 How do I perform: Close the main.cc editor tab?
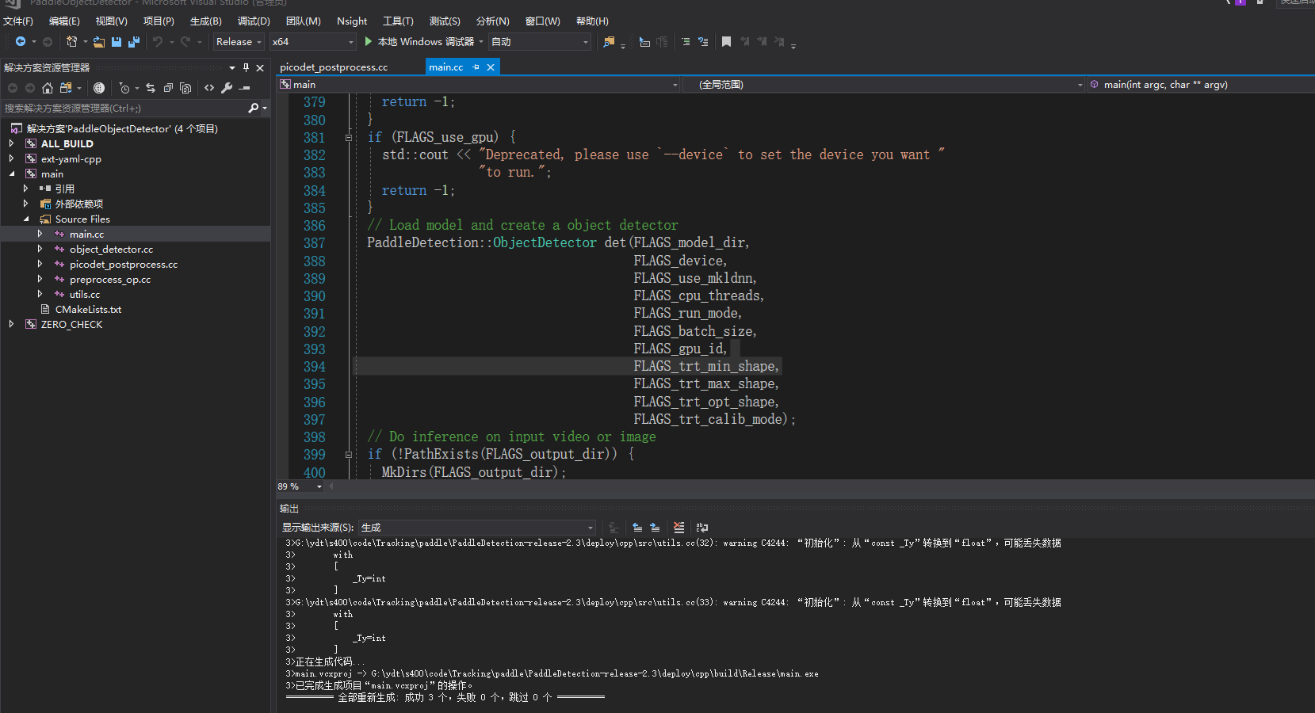(491, 67)
